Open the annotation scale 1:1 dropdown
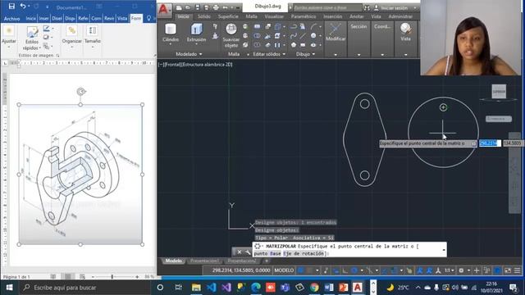 pyautogui.click(x=450, y=270)
